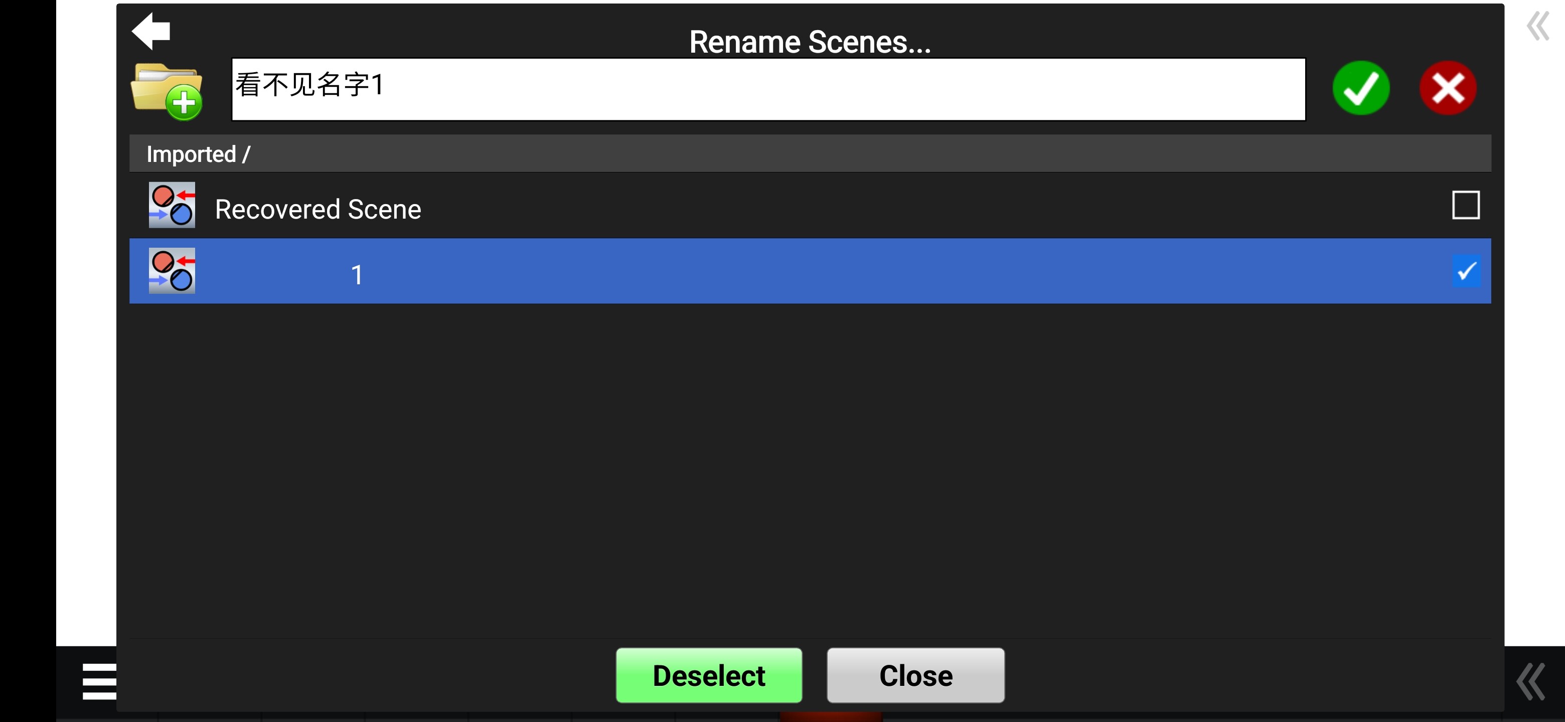
Task: Uncheck the highlighted scene's checkbox
Action: (1465, 271)
